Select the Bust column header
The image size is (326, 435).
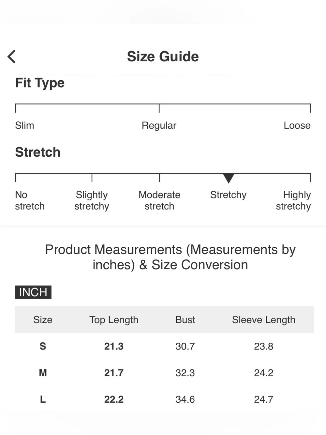pos(185,319)
